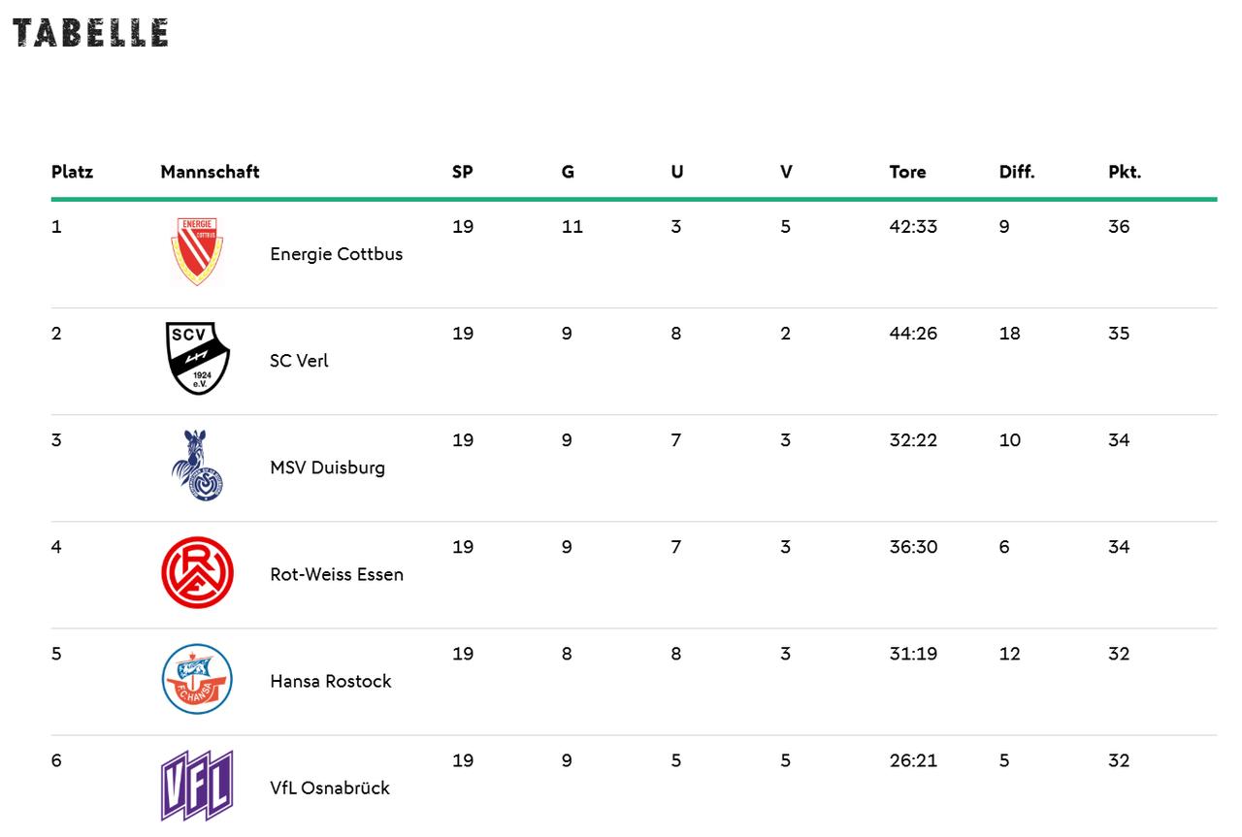Screen dimensions: 1242x837
Task: Click the Pkt. column header
Action: [x=1125, y=172]
